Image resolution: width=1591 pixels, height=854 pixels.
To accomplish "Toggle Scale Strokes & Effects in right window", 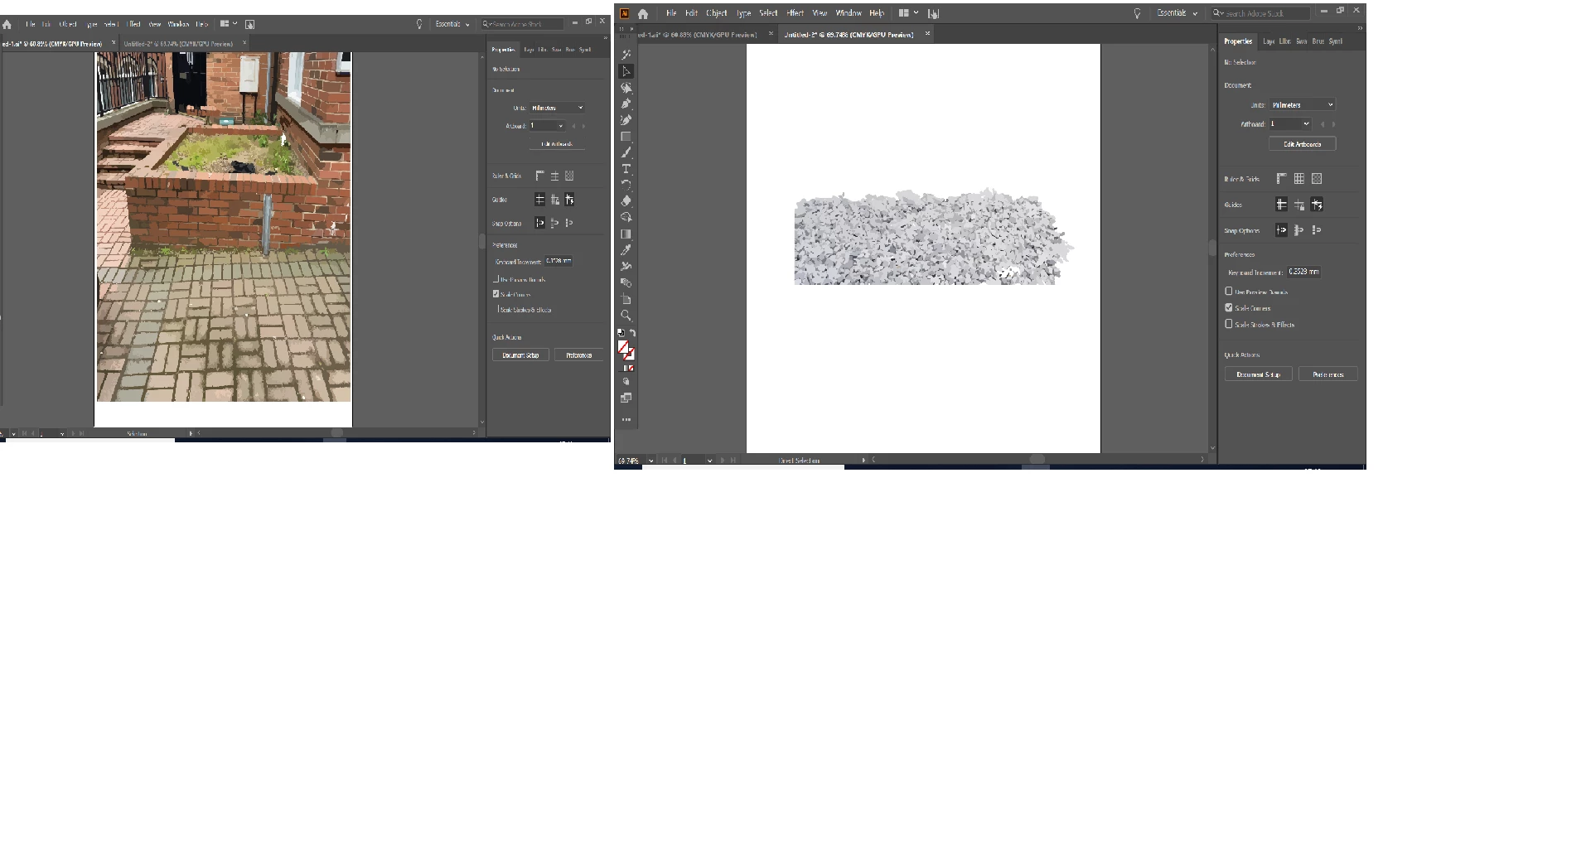I will tap(1229, 324).
